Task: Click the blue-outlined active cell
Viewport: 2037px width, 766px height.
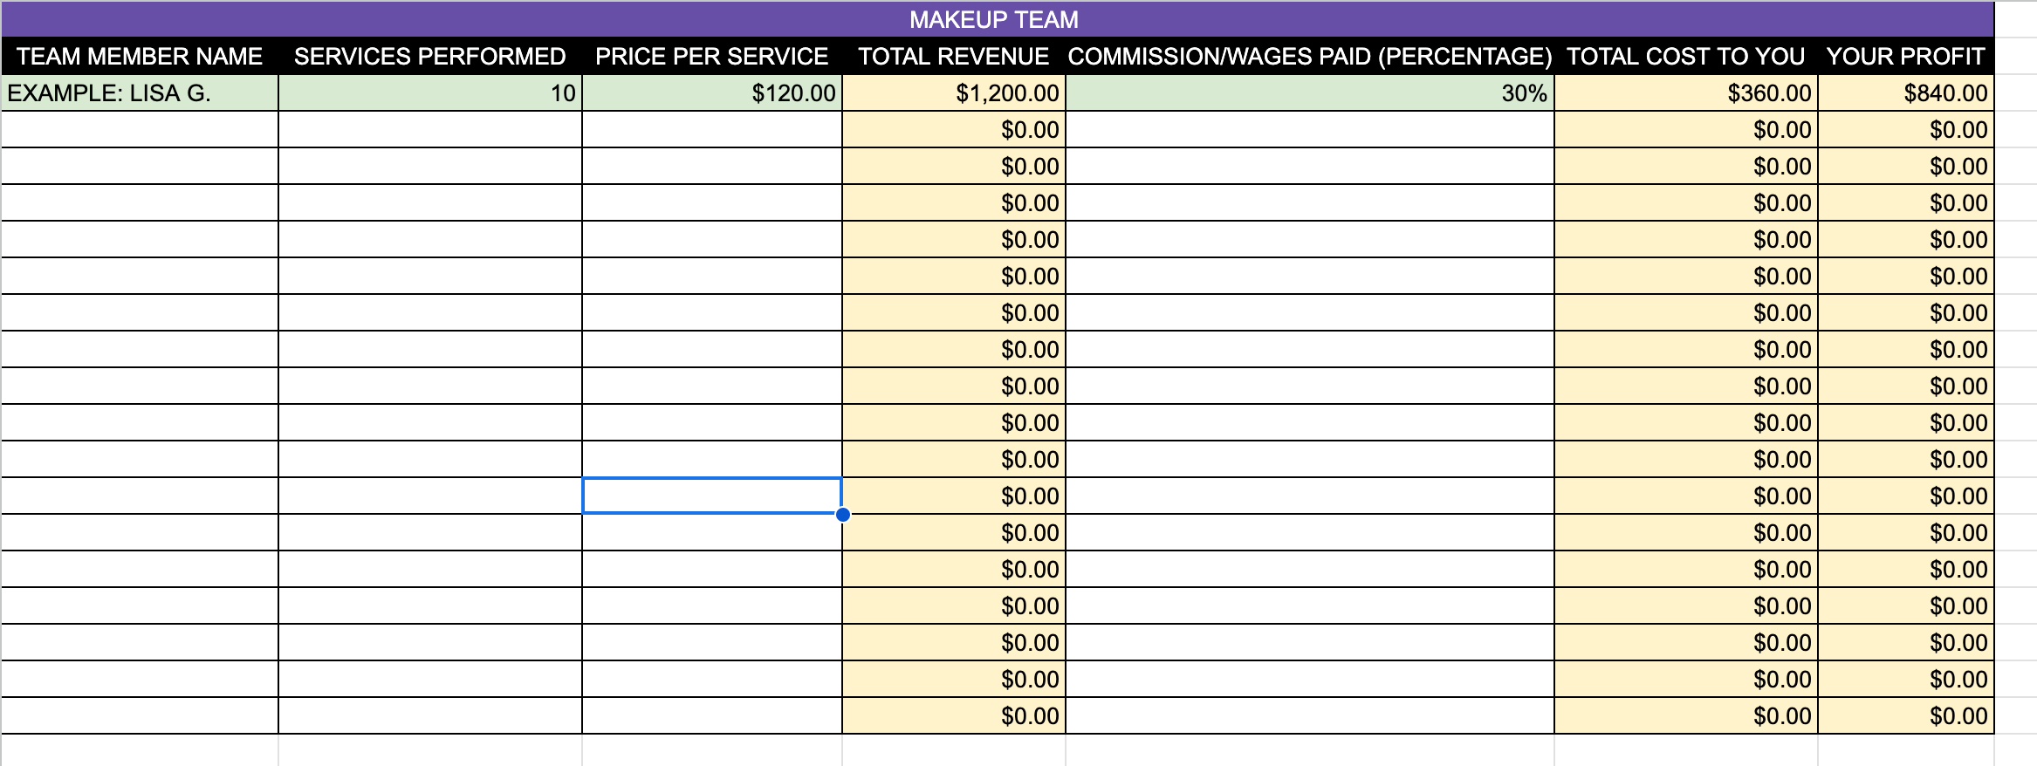Action: coord(711,496)
